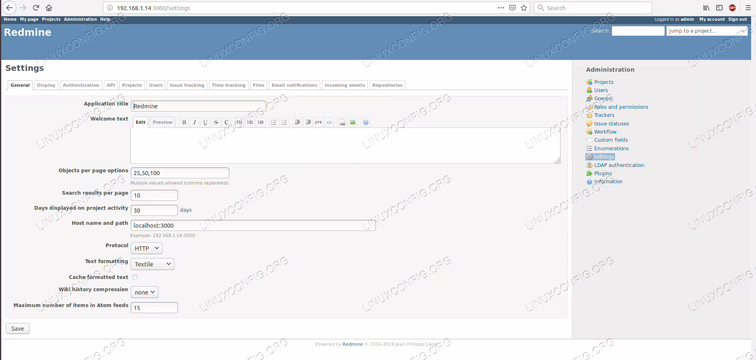Insert inline code with the C button
The width and height of the screenshot is (756, 360).
[226, 122]
